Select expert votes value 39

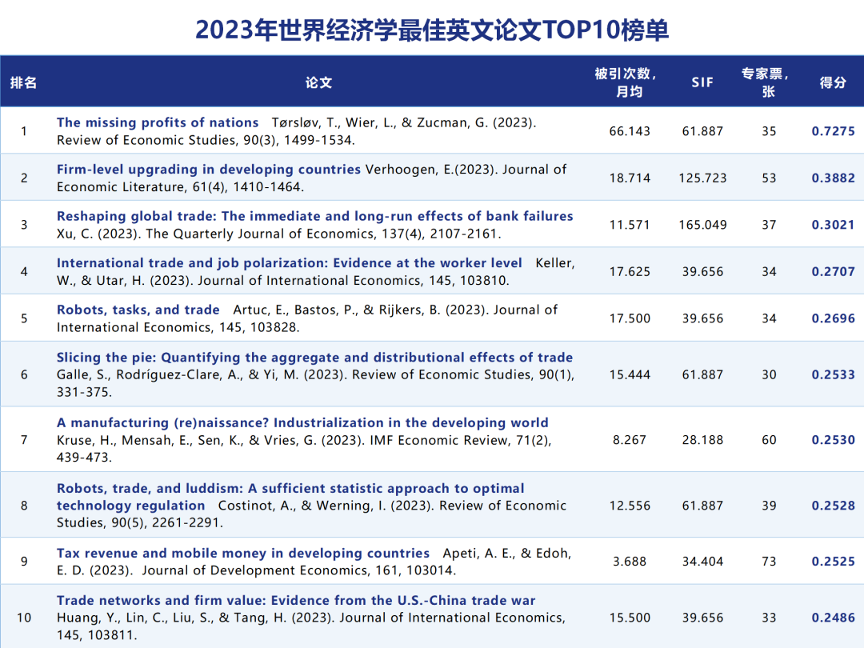769,506
